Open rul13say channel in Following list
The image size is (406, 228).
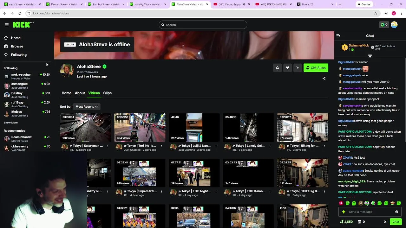click(27, 104)
